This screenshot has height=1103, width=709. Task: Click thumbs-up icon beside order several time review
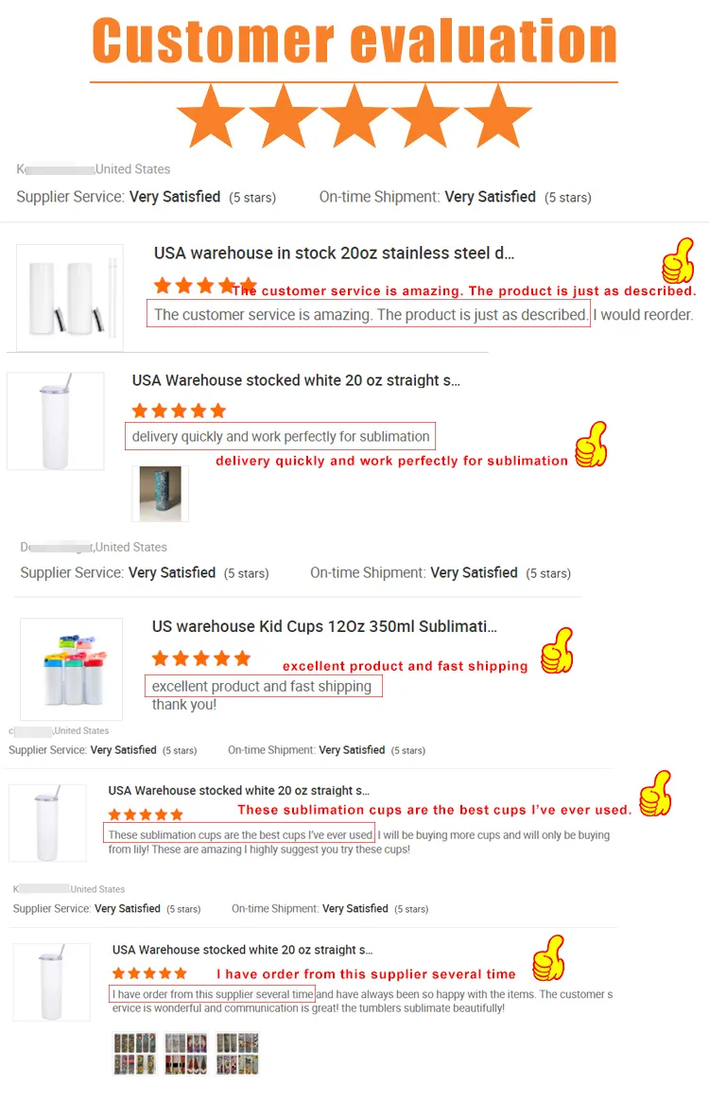click(549, 957)
